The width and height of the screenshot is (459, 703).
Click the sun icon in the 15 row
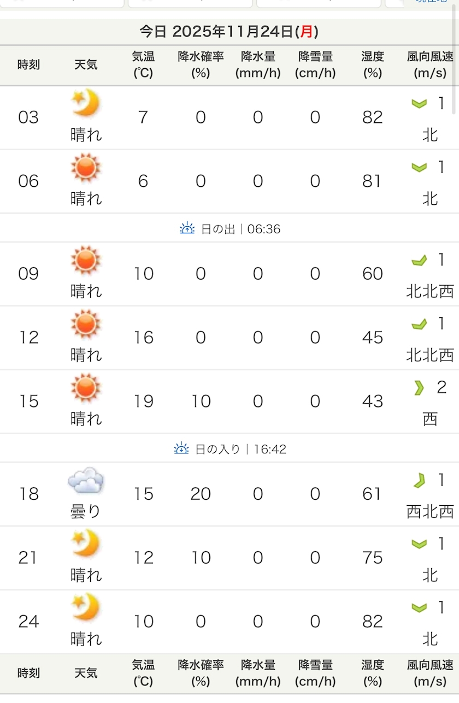86,388
